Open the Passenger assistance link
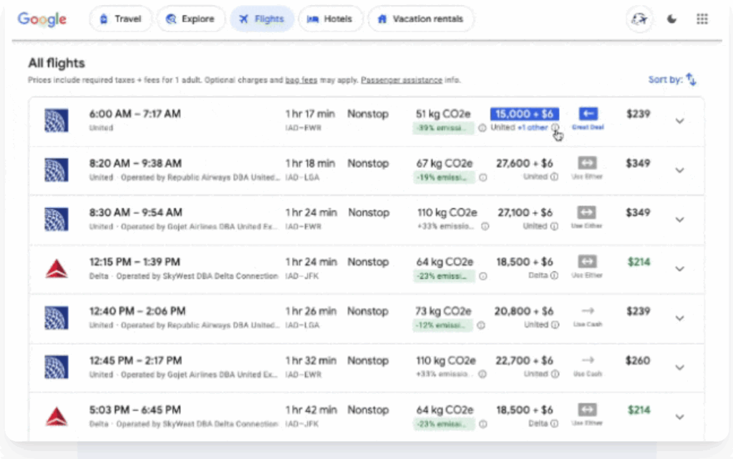733x459 pixels. pyautogui.click(x=401, y=80)
